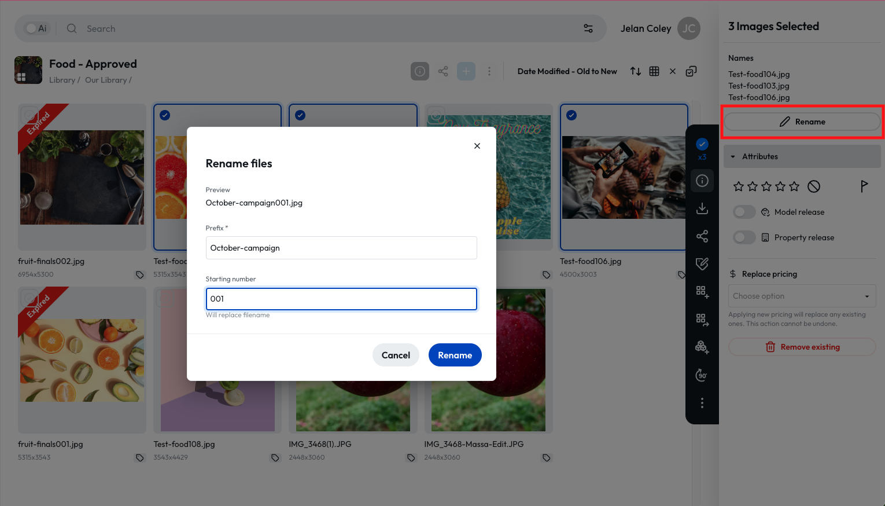Image resolution: width=885 pixels, height=506 pixels.
Task: Select the Test-food104.jpg name entry
Action: click(x=759, y=74)
